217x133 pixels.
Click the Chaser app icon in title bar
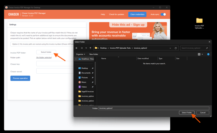click(6, 8)
